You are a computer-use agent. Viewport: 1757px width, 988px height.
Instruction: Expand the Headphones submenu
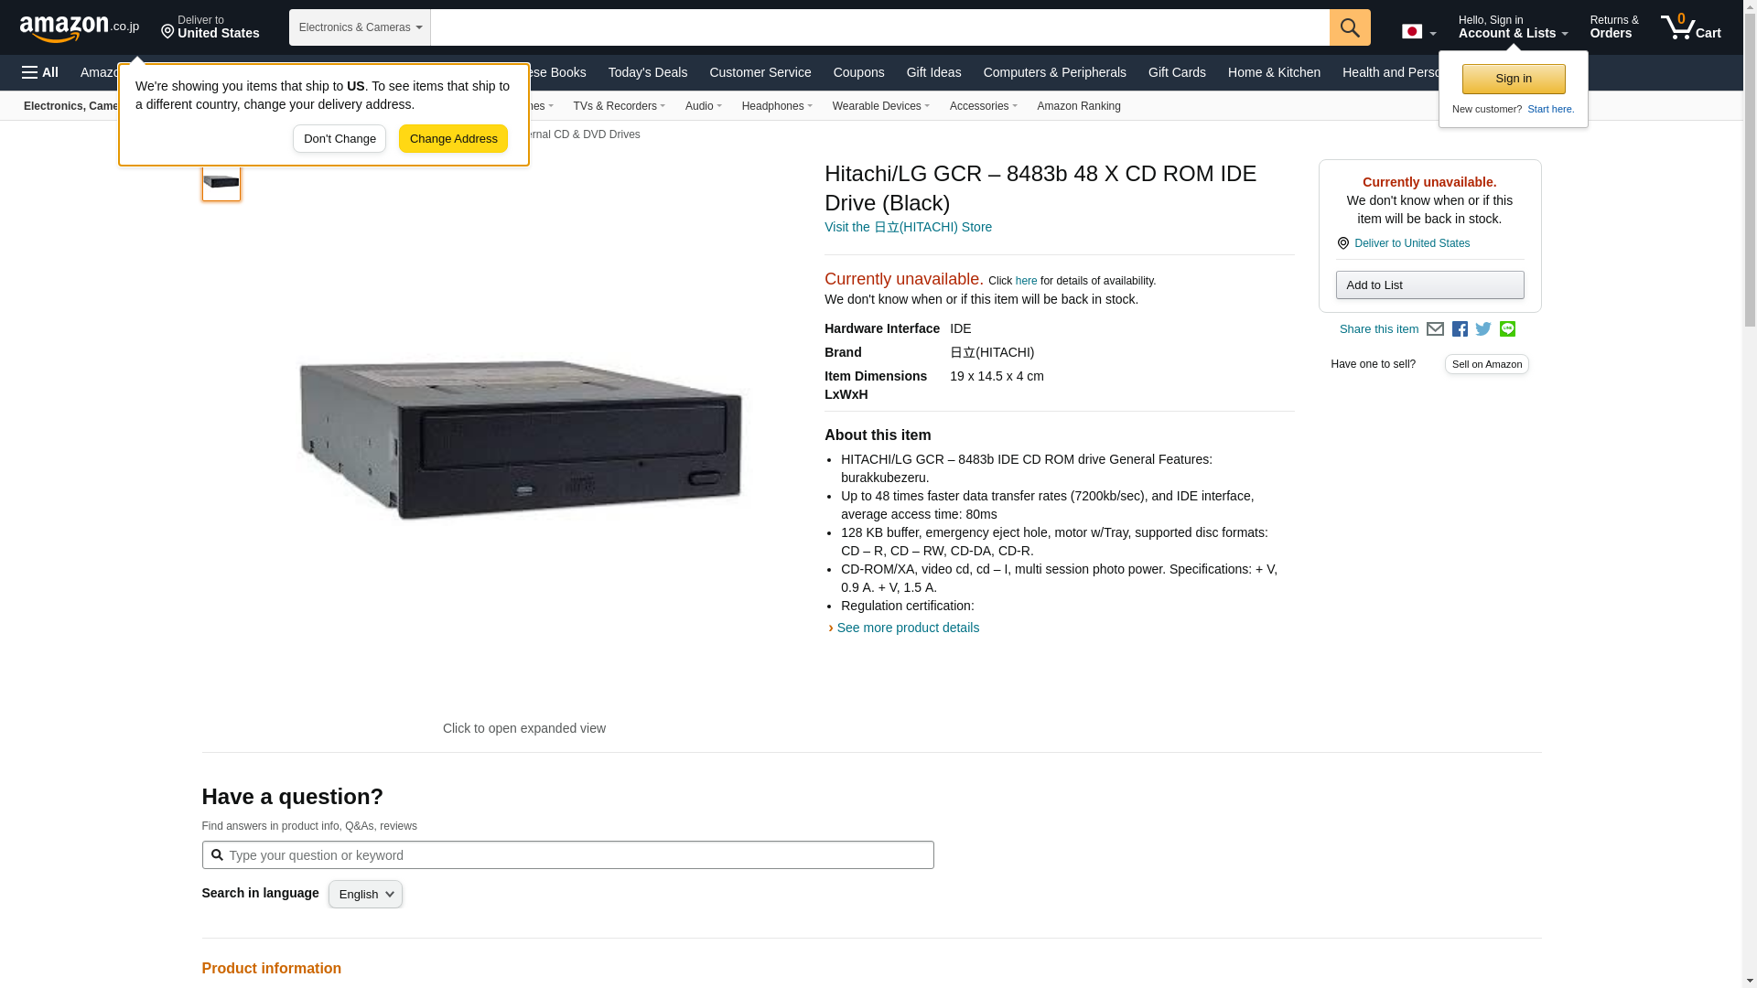(x=776, y=106)
